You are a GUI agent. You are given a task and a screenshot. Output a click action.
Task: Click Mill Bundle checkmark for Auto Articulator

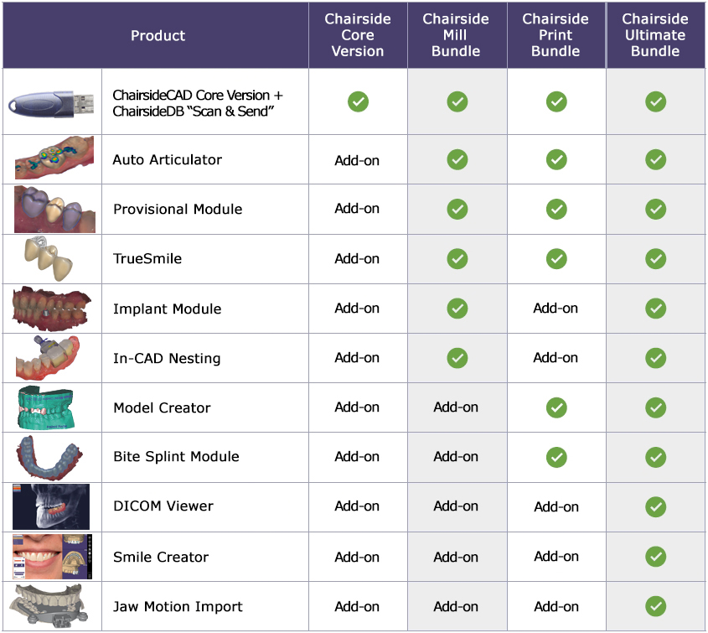tap(457, 159)
